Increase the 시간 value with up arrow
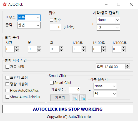The height and width of the screenshot is (121, 138). coord(17,48)
